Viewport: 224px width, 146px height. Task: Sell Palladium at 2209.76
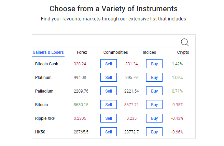point(109,91)
